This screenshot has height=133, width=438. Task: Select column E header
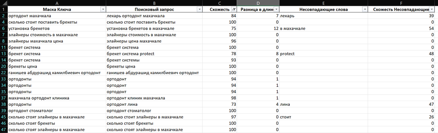323,3
